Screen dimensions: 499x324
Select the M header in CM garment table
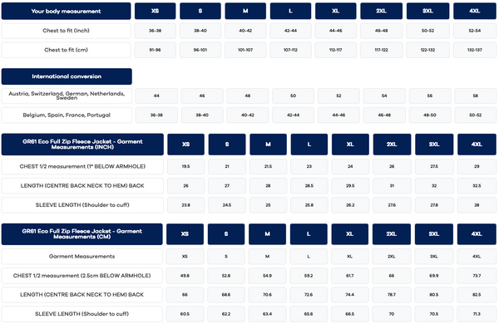(x=267, y=234)
